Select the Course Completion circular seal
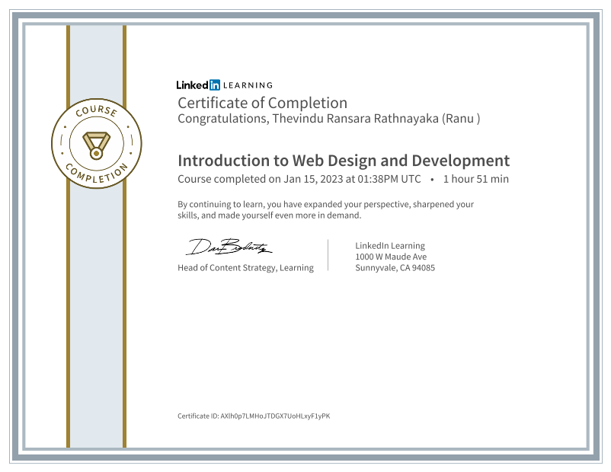611x472 pixels. (96, 143)
